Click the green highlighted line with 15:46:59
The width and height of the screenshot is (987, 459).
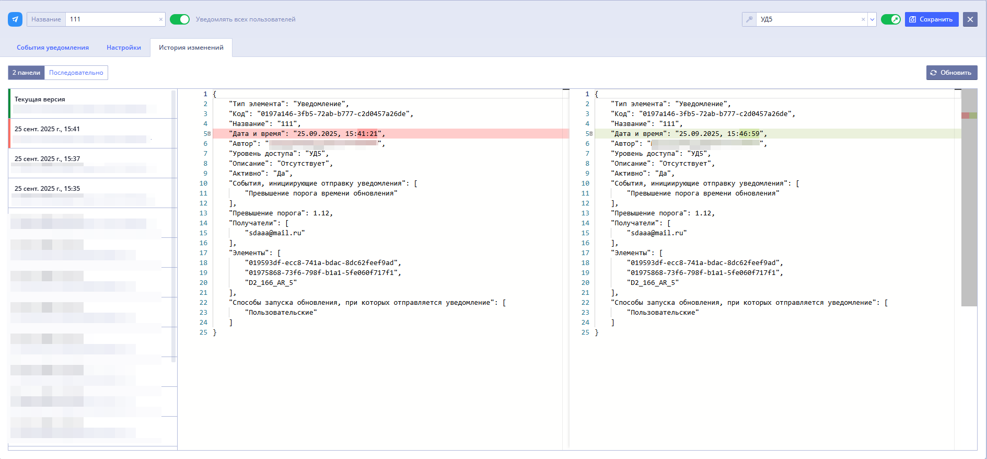(x=778, y=134)
